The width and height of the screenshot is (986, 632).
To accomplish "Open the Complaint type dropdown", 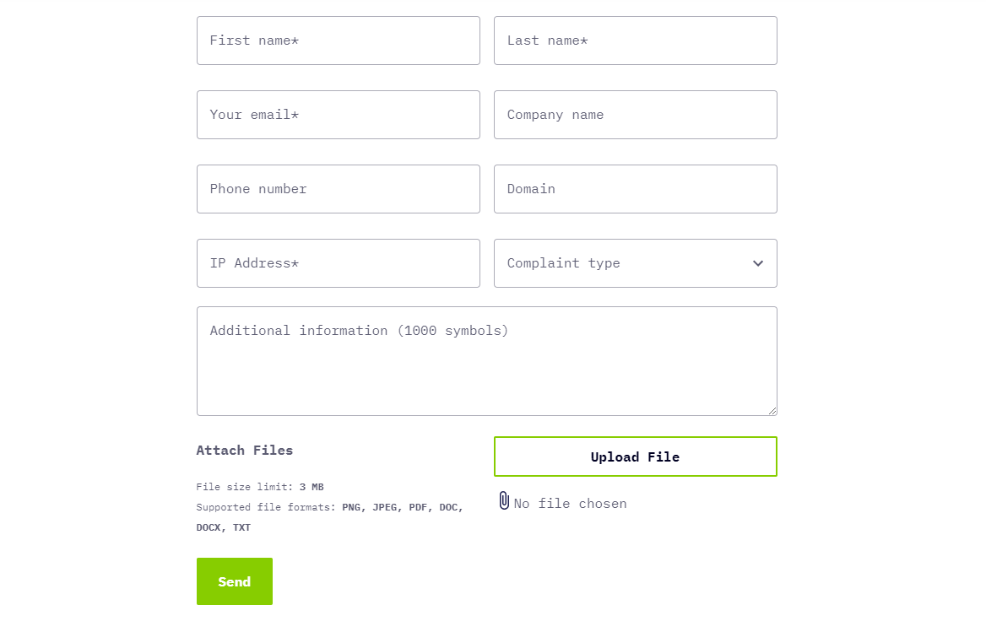I will pos(635,263).
